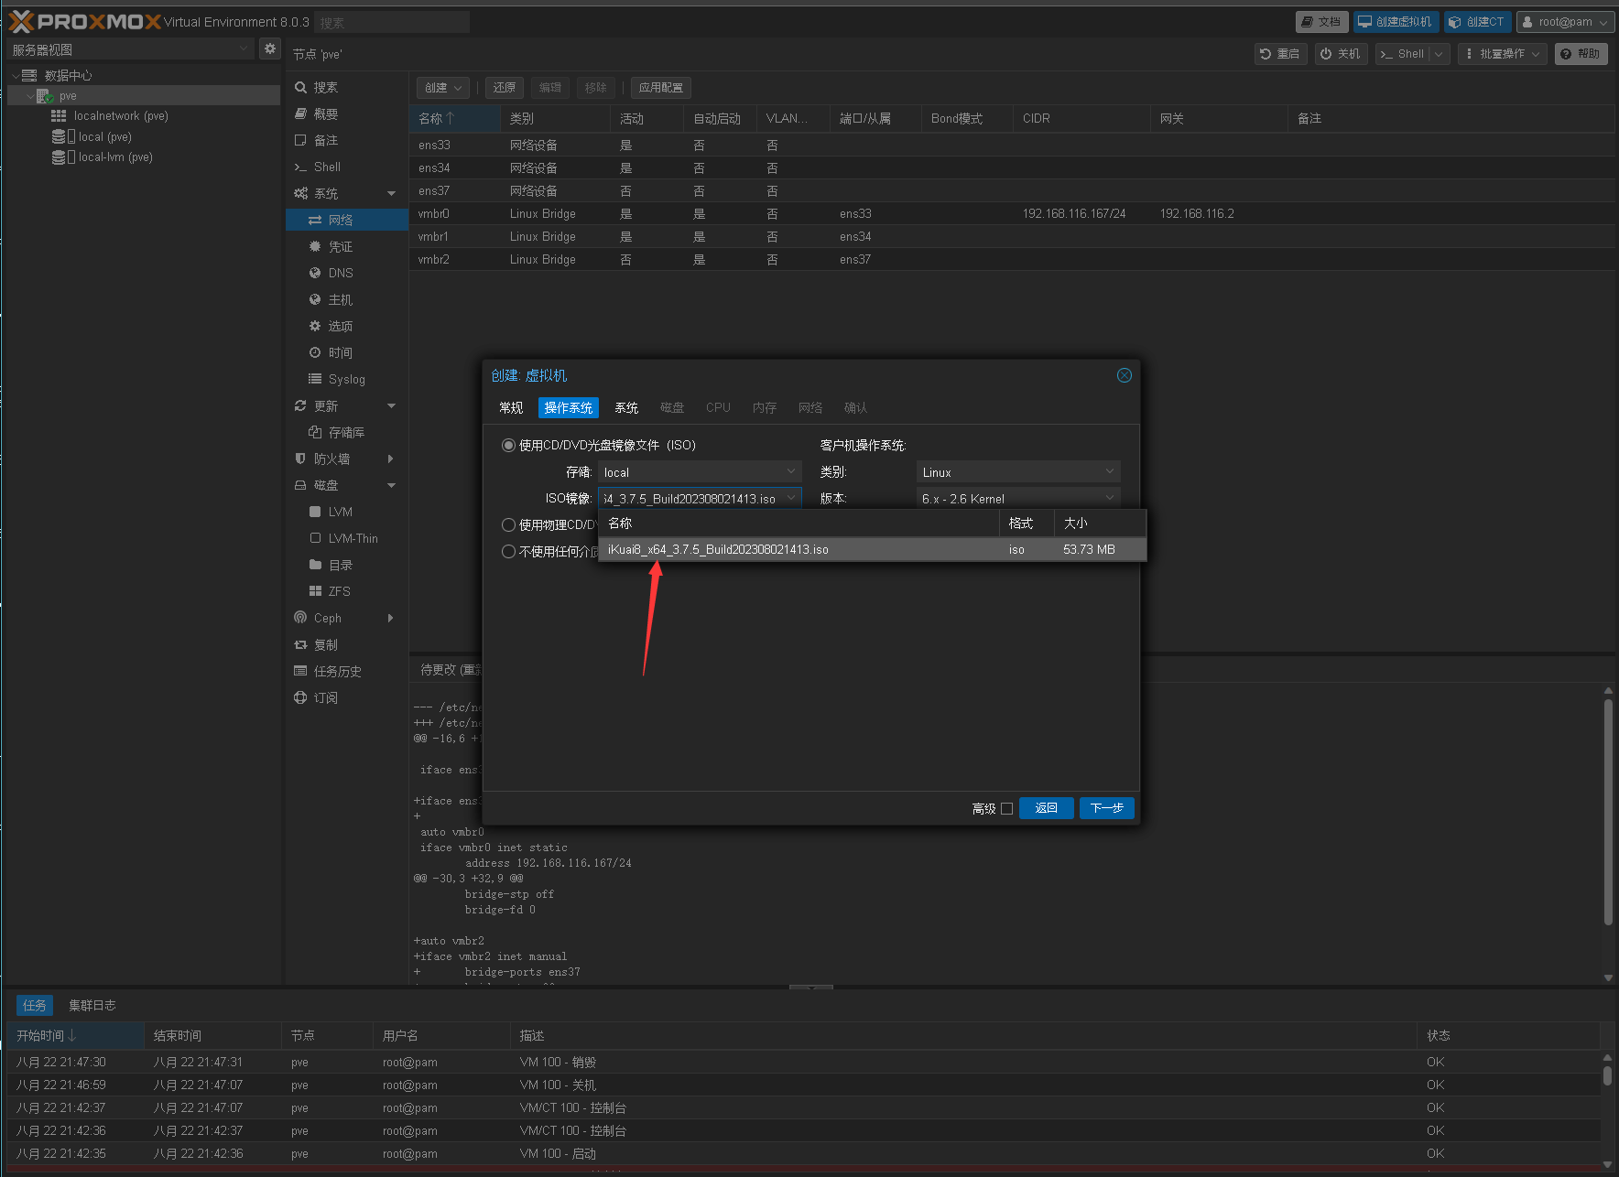Open the storage dropdown showing local
This screenshot has width=1619, height=1177.
coord(700,472)
